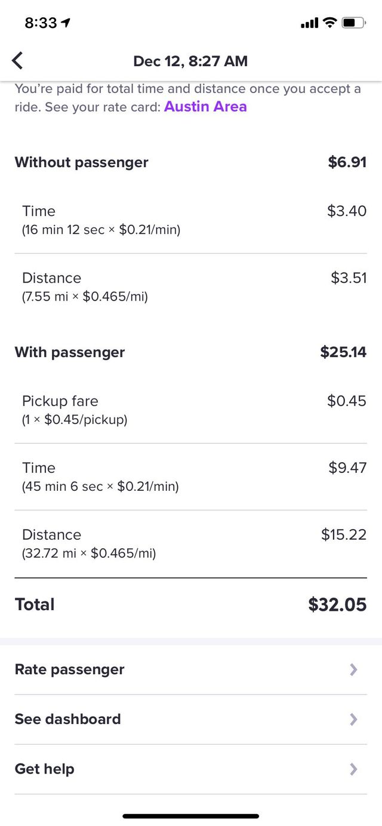Select the 32.72 mi Distance row

pyautogui.click(x=191, y=543)
